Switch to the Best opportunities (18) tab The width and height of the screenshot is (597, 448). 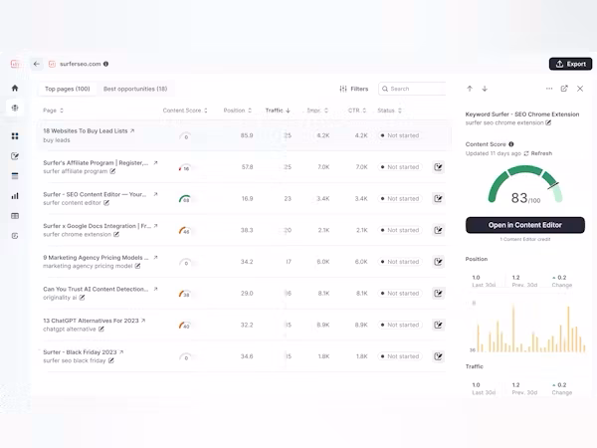coord(135,89)
